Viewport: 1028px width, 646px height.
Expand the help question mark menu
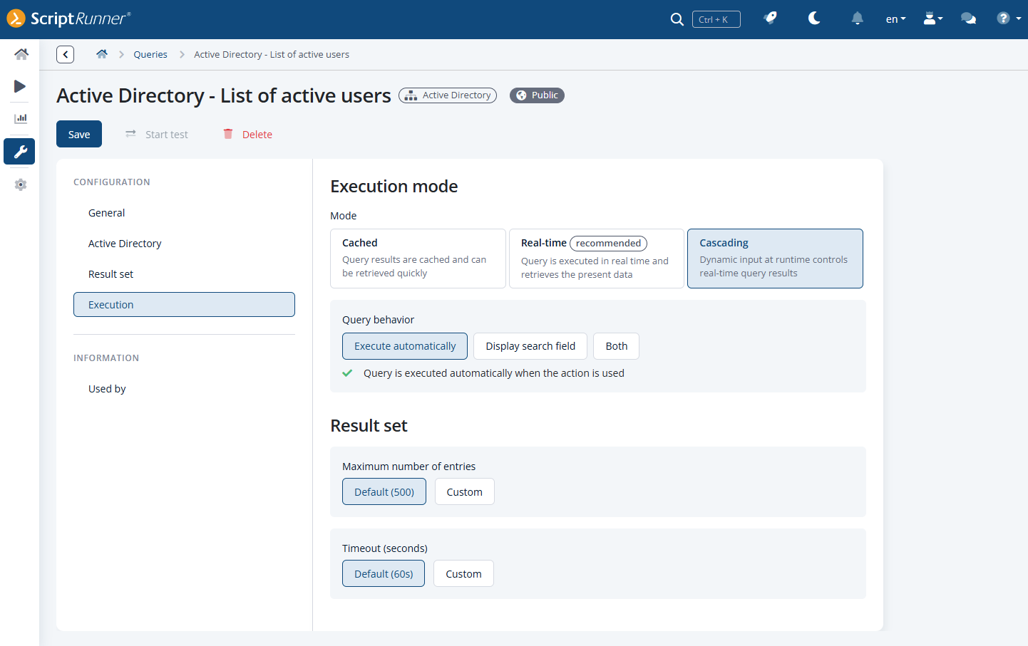coord(1009,19)
